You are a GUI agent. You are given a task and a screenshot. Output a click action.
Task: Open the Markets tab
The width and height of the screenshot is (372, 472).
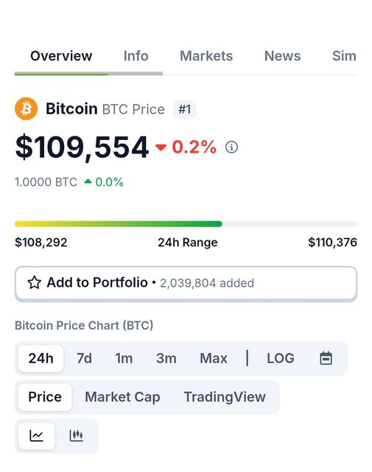point(206,56)
